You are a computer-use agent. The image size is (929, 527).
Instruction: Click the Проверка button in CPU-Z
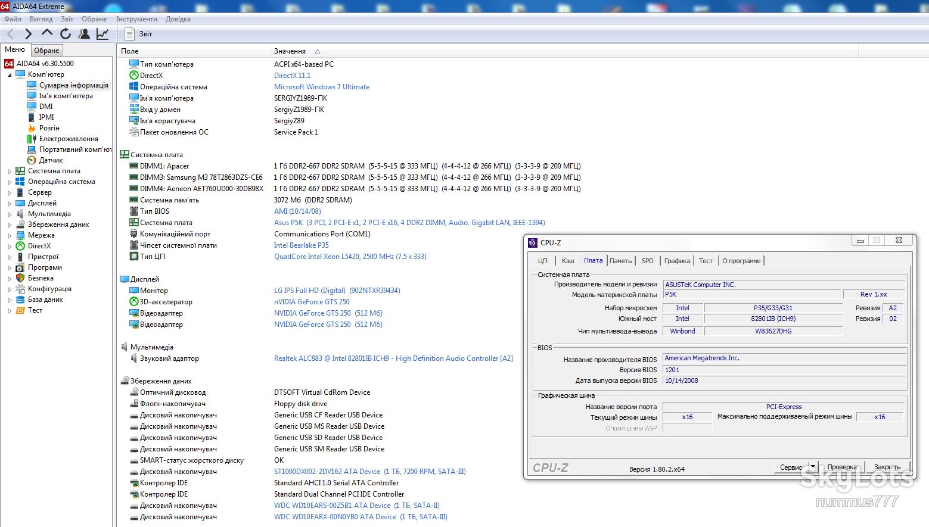(x=842, y=467)
